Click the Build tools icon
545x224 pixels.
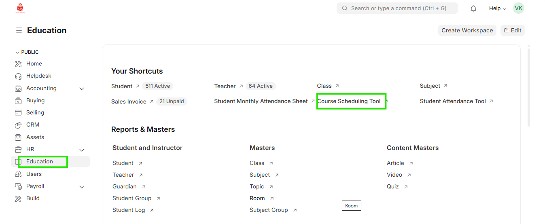18,199
